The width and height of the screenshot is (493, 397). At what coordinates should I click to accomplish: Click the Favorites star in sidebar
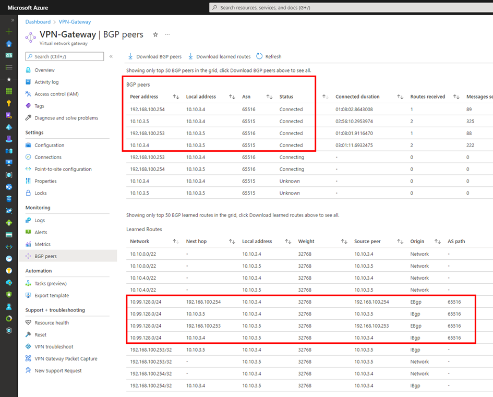click(9, 79)
